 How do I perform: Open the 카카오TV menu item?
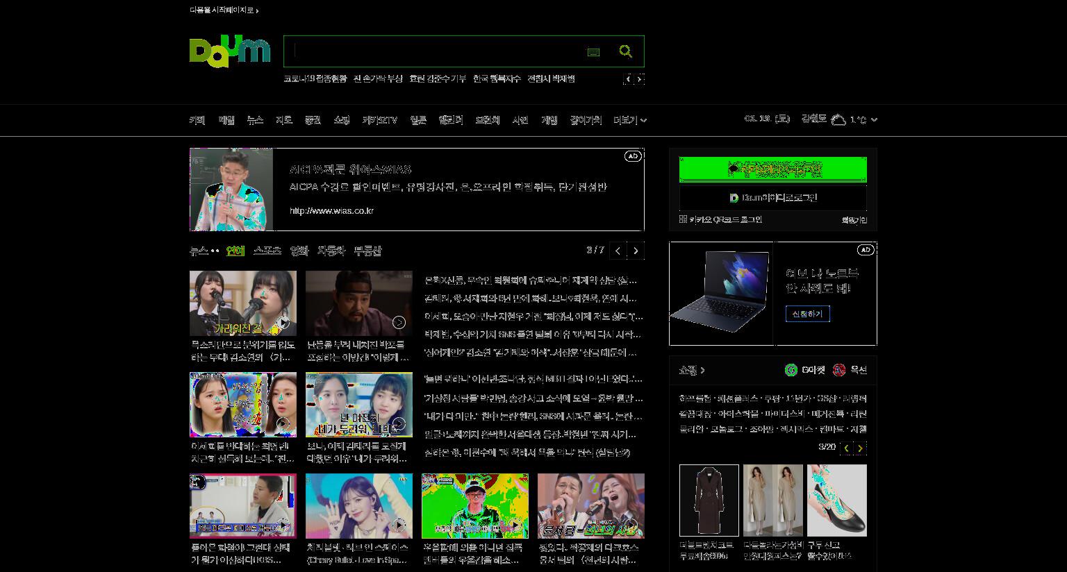(379, 120)
